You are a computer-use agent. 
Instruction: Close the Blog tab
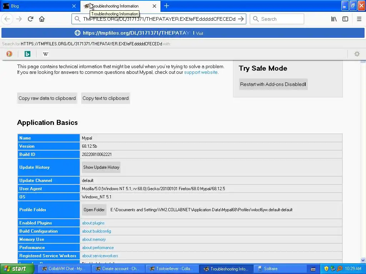pyautogui.click(x=74, y=6)
